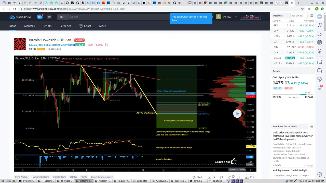Open the Scripts menu
Viewport: 326px width, 183px height.
pyautogui.click(x=47, y=26)
